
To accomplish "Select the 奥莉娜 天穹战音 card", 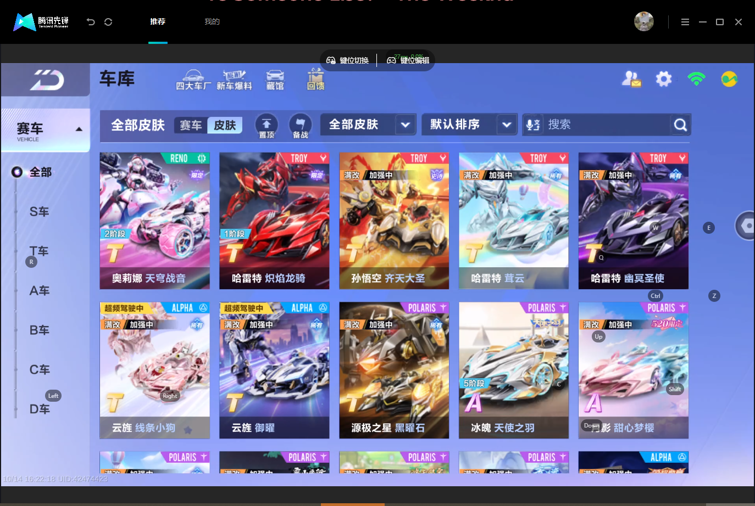I will 154,221.
